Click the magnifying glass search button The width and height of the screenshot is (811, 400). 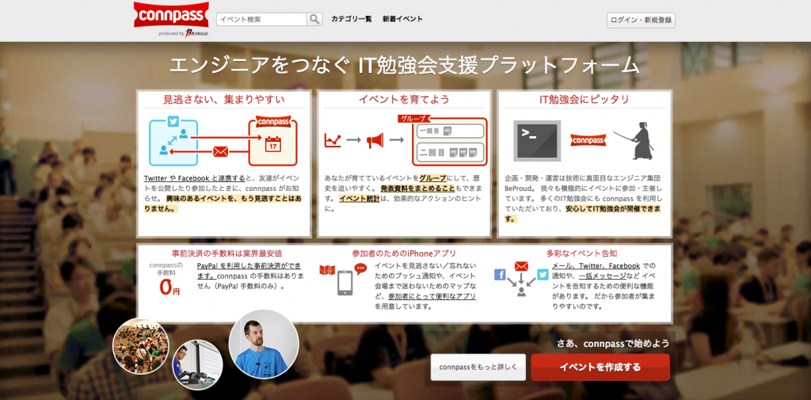(314, 19)
